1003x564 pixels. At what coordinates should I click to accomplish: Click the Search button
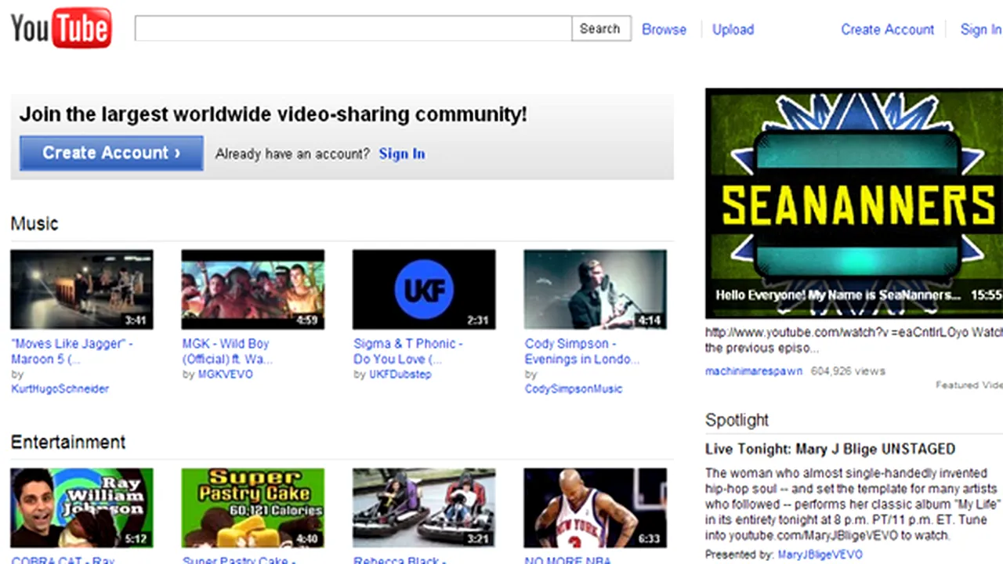pyautogui.click(x=601, y=28)
